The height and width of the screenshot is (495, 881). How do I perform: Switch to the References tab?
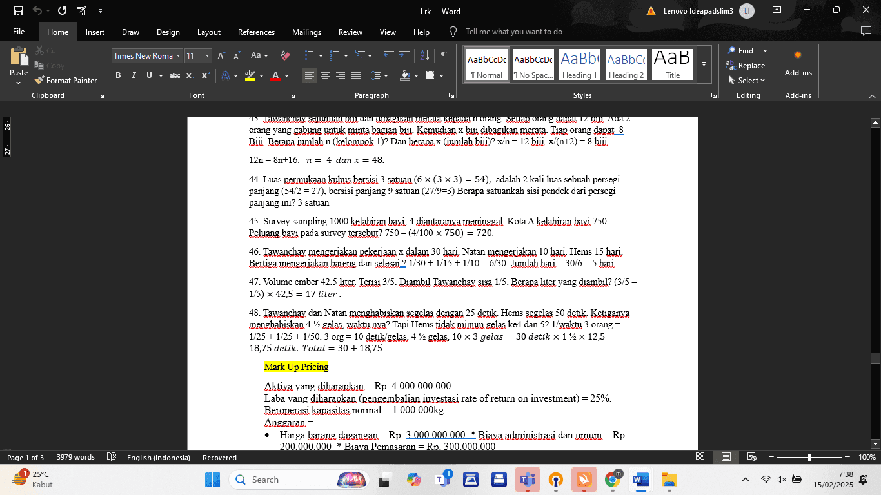(x=256, y=32)
